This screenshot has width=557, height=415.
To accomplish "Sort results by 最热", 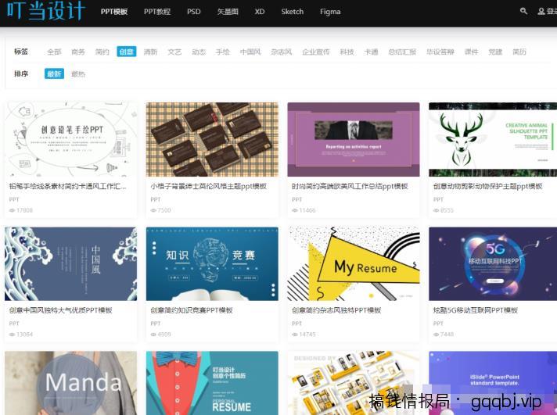I will [78, 74].
